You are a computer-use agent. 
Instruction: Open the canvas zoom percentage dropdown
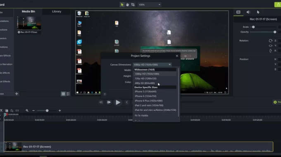coord(149,5)
